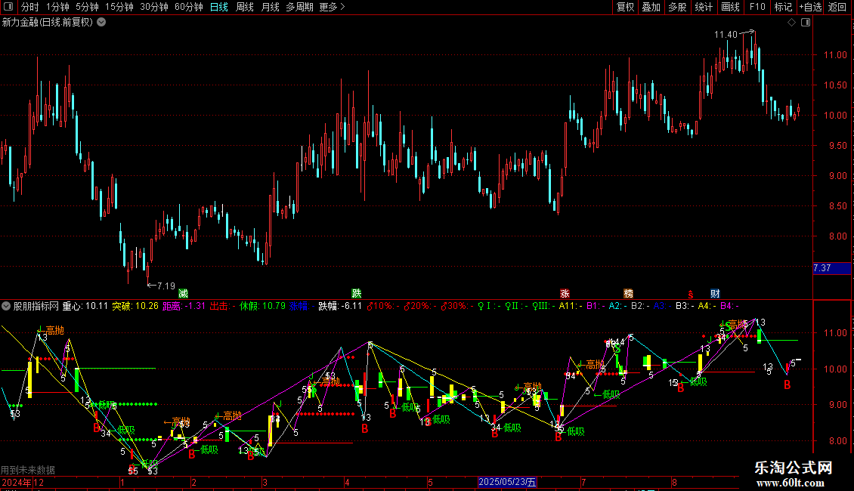
Task: Add stock via +自选 button
Action: click(810, 7)
